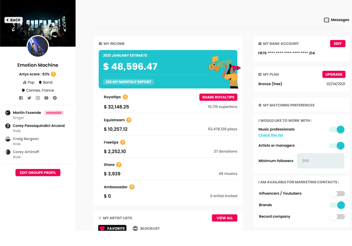
Task: Enable the Record company toggle
Action: 337,217
